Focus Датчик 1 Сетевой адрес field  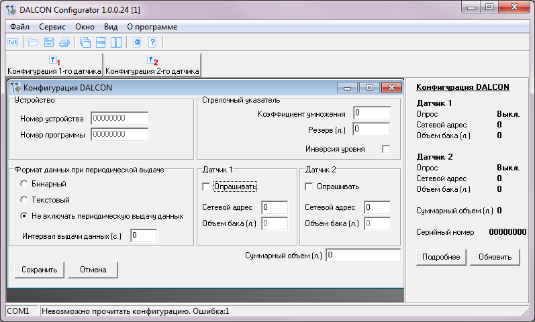275,207
